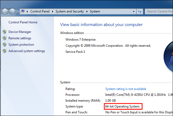Expand the arrow after Control Panel breadcrumb

tap(53, 11)
